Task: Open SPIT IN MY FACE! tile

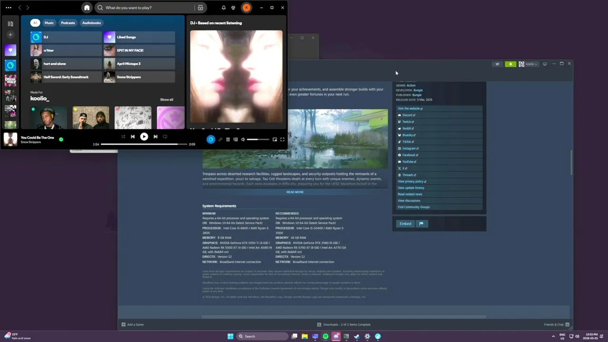Action: click(x=139, y=50)
